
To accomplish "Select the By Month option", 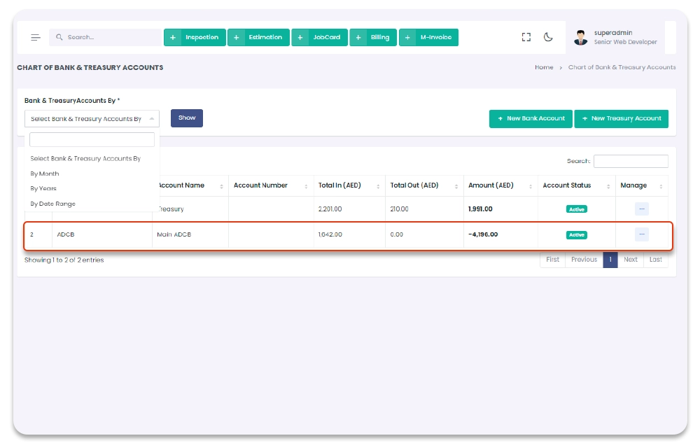I will pos(45,174).
